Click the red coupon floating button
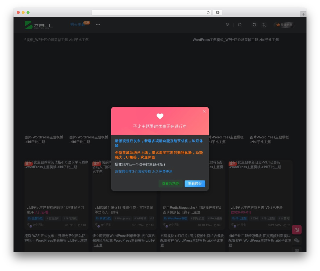Viewport: 320px width, 271px height. pos(297,230)
